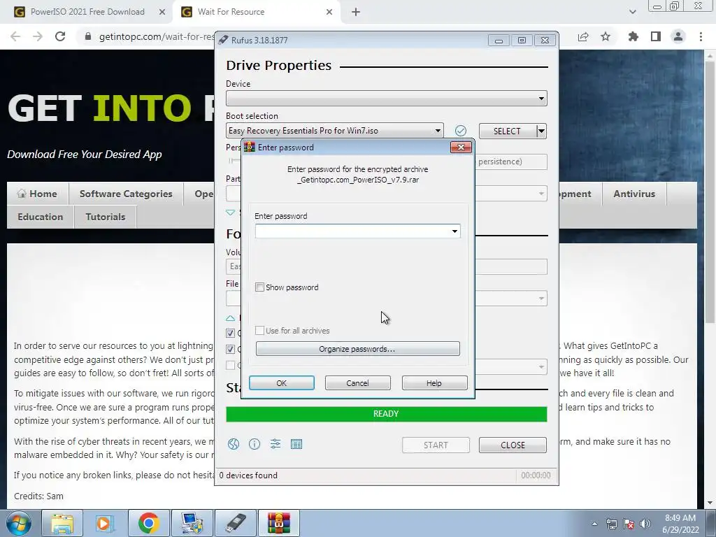Open the Rufus Device dropdown
The width and height of the screenshot is (716, 537).
386,98
